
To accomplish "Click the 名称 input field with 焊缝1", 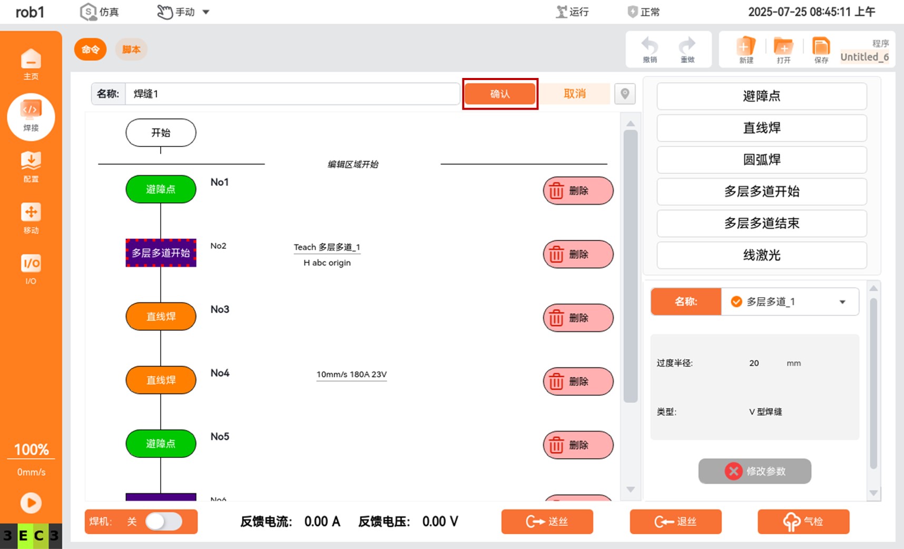I will point(292,94).
